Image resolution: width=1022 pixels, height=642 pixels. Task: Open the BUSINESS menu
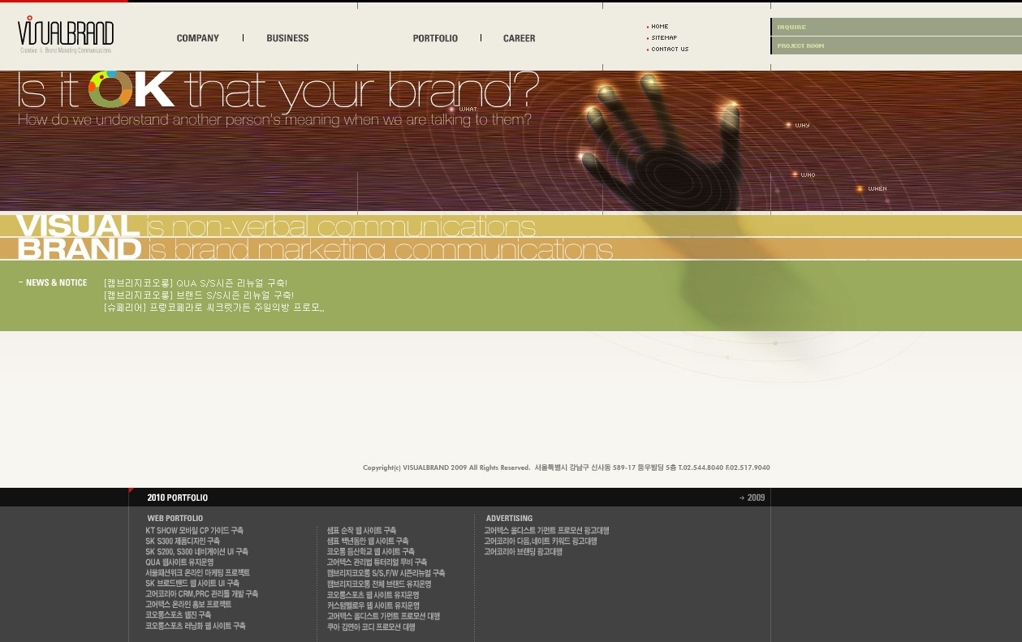click(287, 38)
